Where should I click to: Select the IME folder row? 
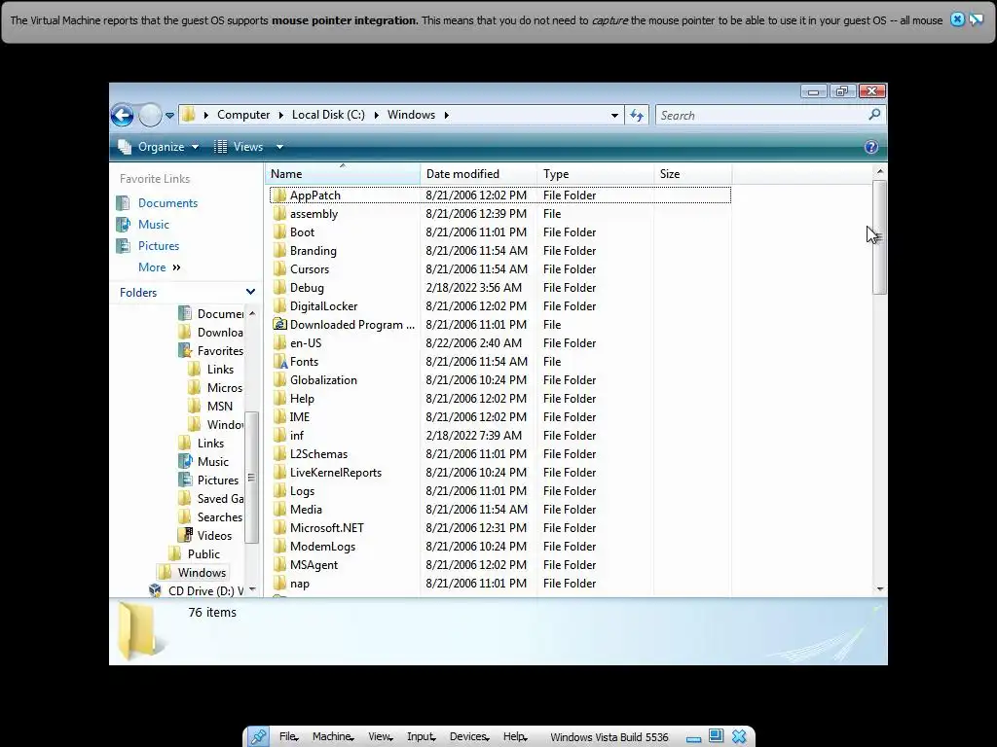[x=501, y=416]
